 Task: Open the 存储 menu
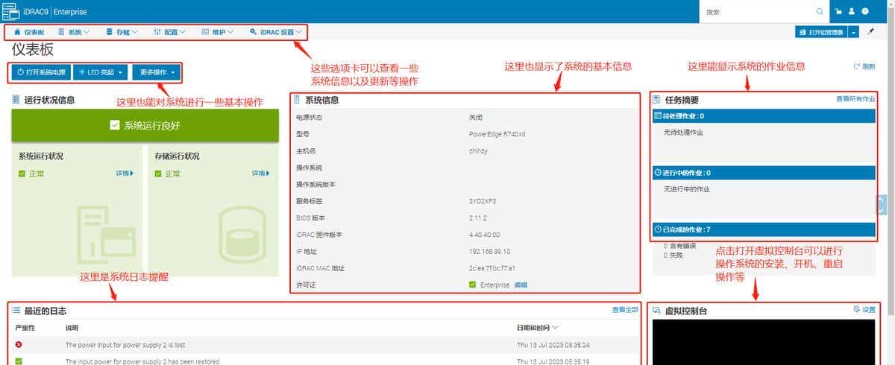(122, 32)
